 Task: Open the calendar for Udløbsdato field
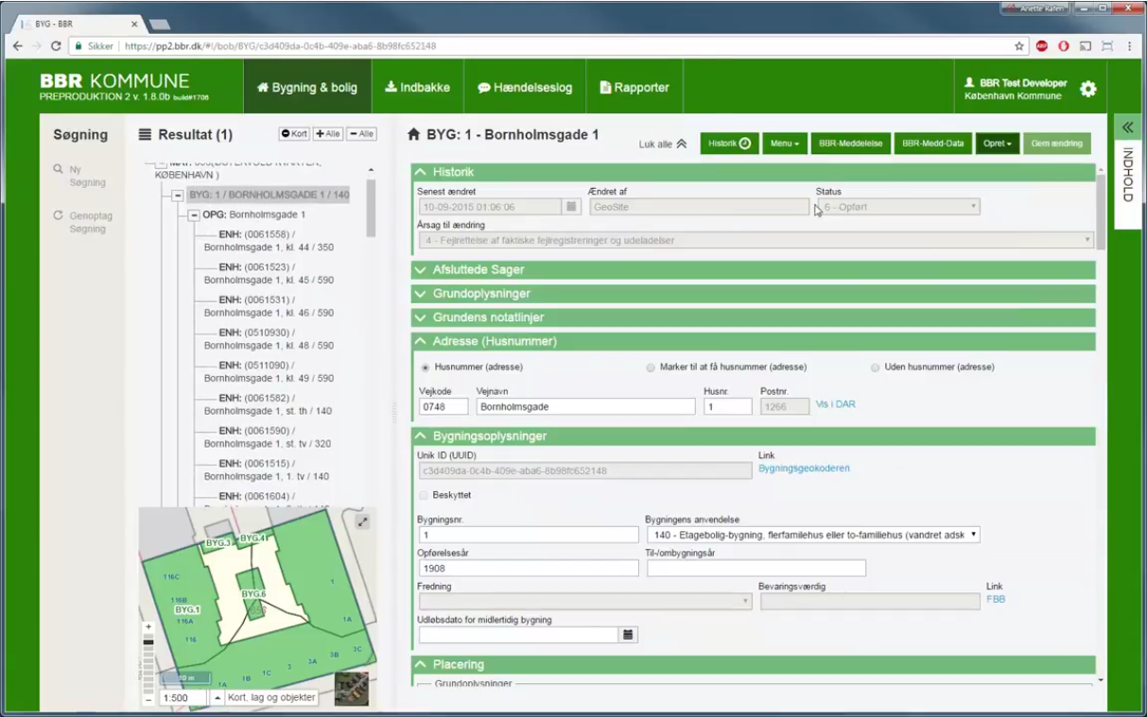point(628,635)
